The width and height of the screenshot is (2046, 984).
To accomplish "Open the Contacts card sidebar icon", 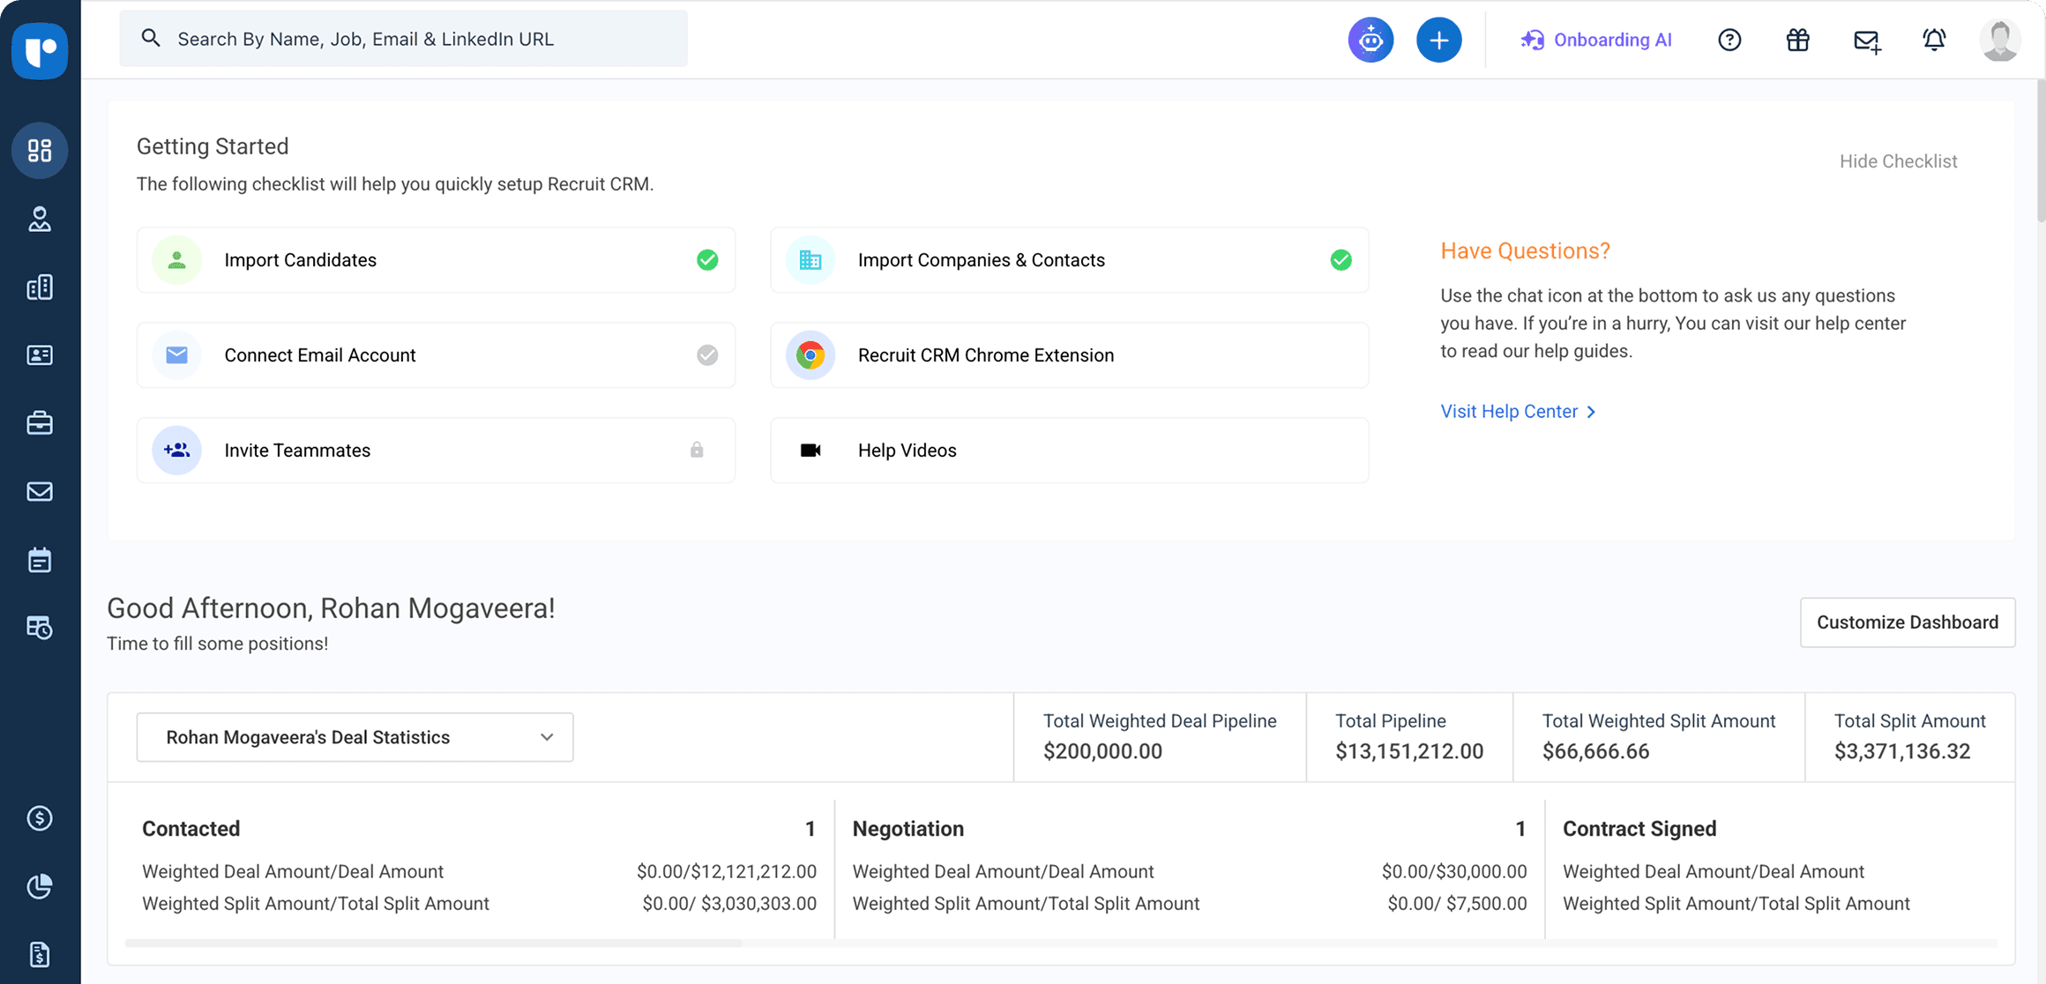I will pos(40,355).
